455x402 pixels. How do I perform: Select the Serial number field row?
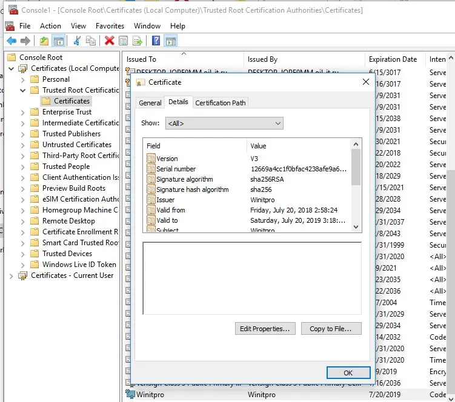click(176, 169)
